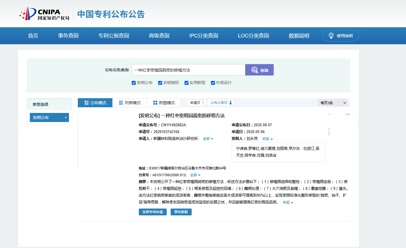Click 事务数据 button

tap(181, 212)
